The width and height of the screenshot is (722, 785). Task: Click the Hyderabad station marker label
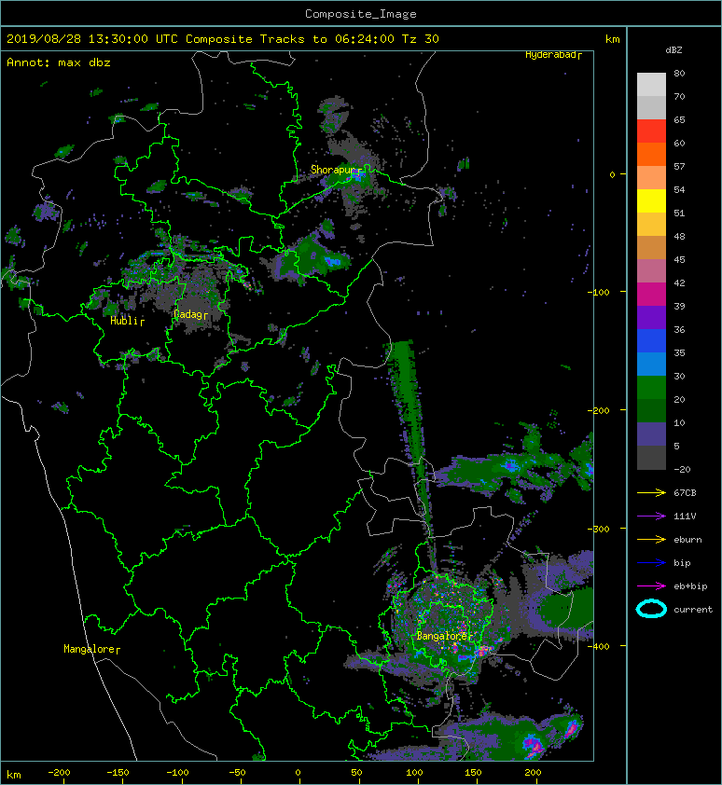tap(553, 55)
